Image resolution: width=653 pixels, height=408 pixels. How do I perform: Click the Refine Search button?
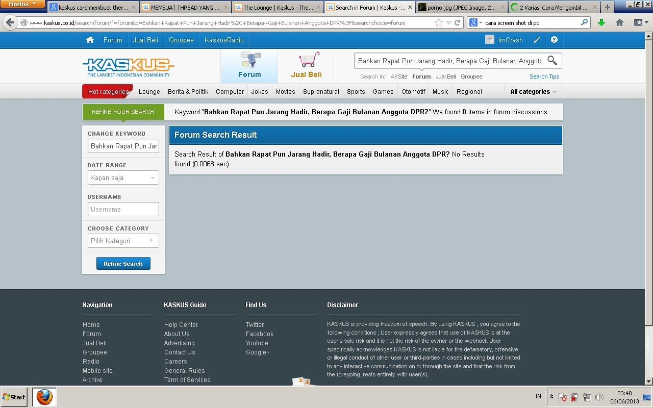pyautogui.click(x=123, y=264)
